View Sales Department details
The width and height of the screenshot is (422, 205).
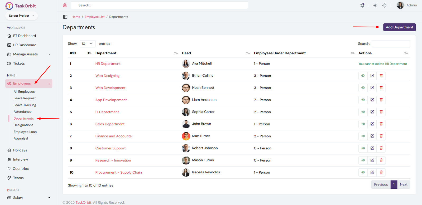363,124
